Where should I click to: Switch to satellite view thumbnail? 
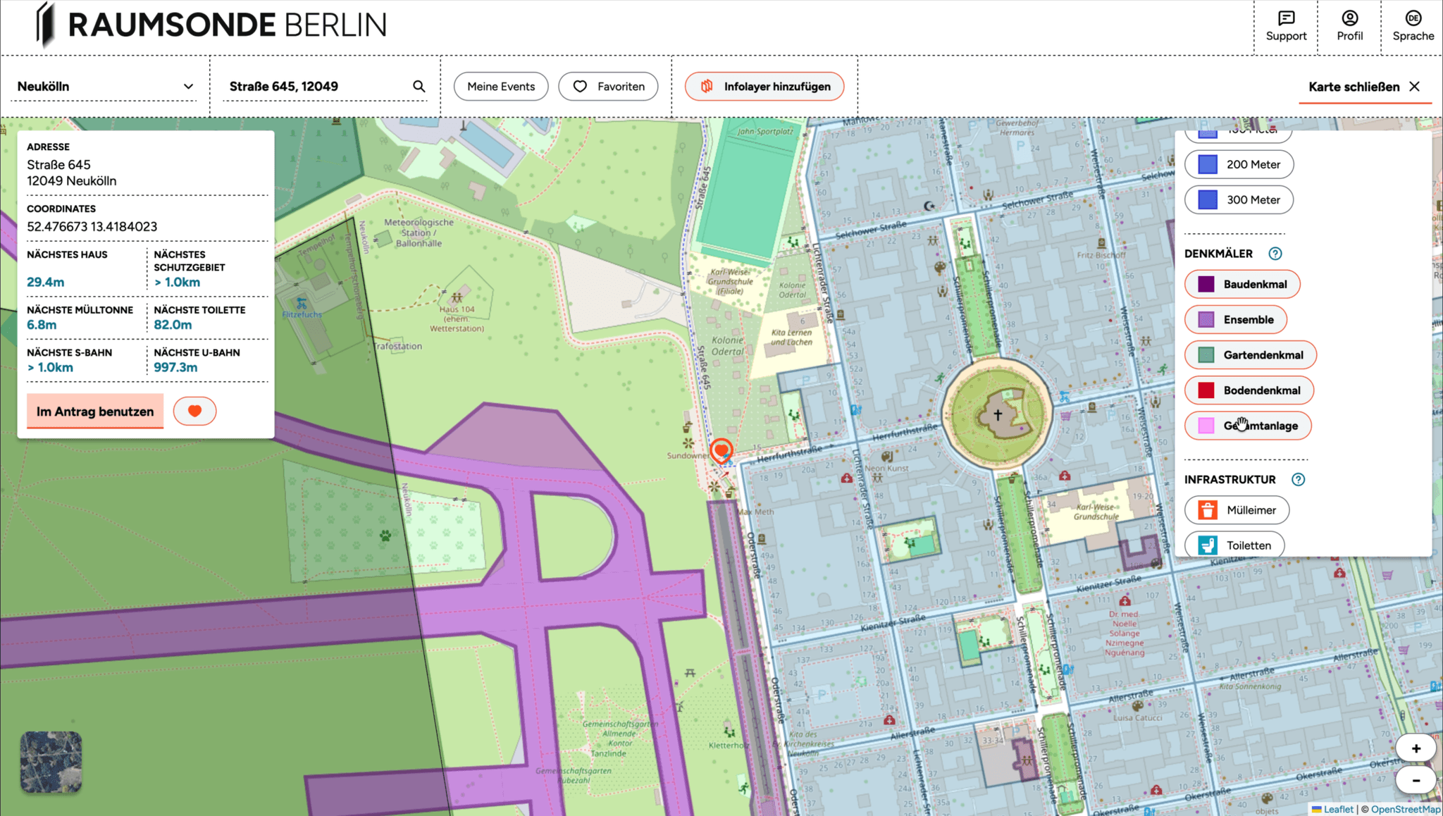tap(51, 762)
